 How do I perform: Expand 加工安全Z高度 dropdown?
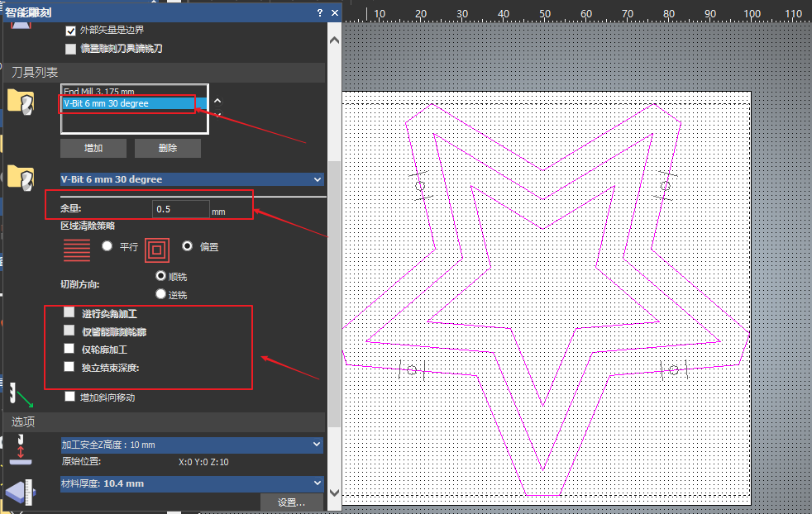192,445
